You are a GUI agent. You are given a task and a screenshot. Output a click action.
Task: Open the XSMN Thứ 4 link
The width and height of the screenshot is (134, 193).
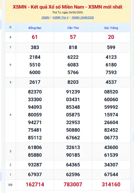pyautogui.click(x=60, y=18)
